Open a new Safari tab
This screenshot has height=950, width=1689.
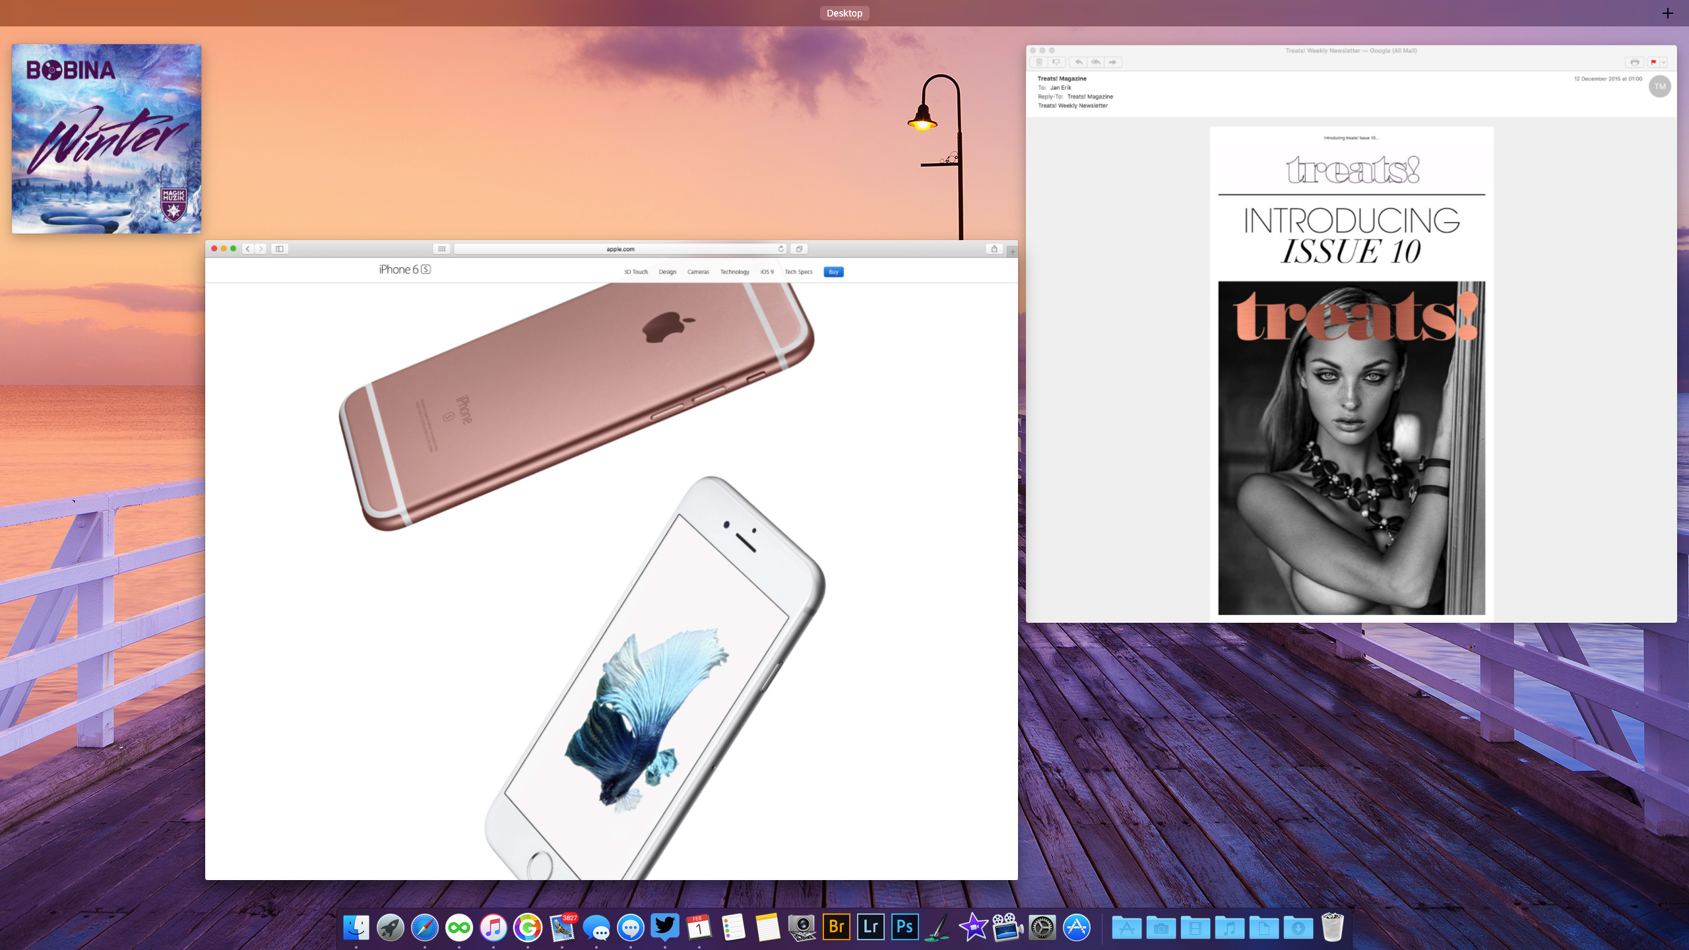point(1013,251)
